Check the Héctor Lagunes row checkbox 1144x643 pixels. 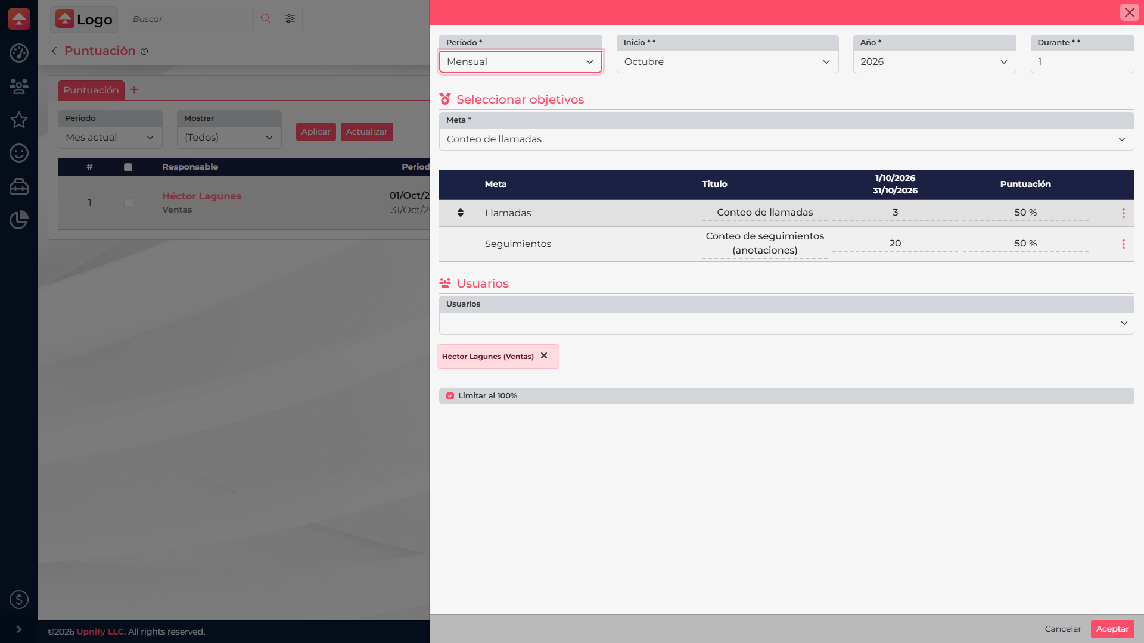(128, 203)
